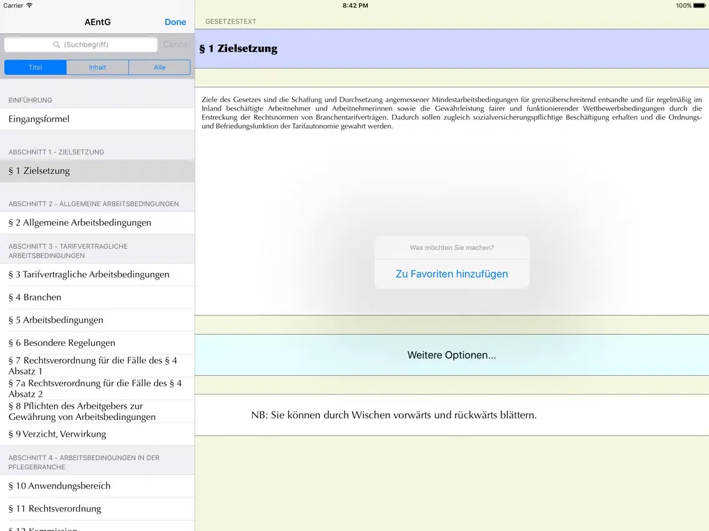This screenshot has width=709, height=531.
Task: Tap the battery icon in status bar
Action: pos(699,6)
